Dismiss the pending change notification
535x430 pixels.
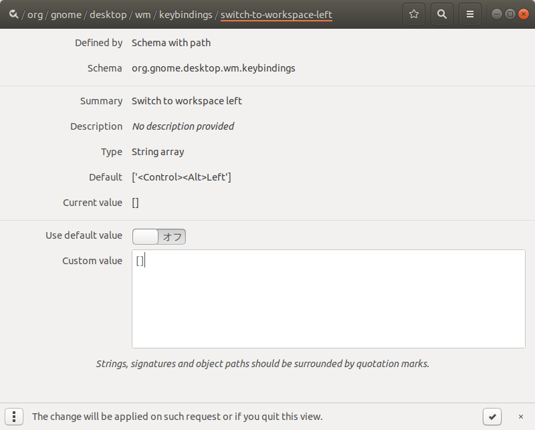point(521,417)
